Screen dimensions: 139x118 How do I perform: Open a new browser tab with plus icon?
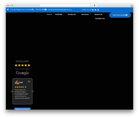click(x=132, y=6)
